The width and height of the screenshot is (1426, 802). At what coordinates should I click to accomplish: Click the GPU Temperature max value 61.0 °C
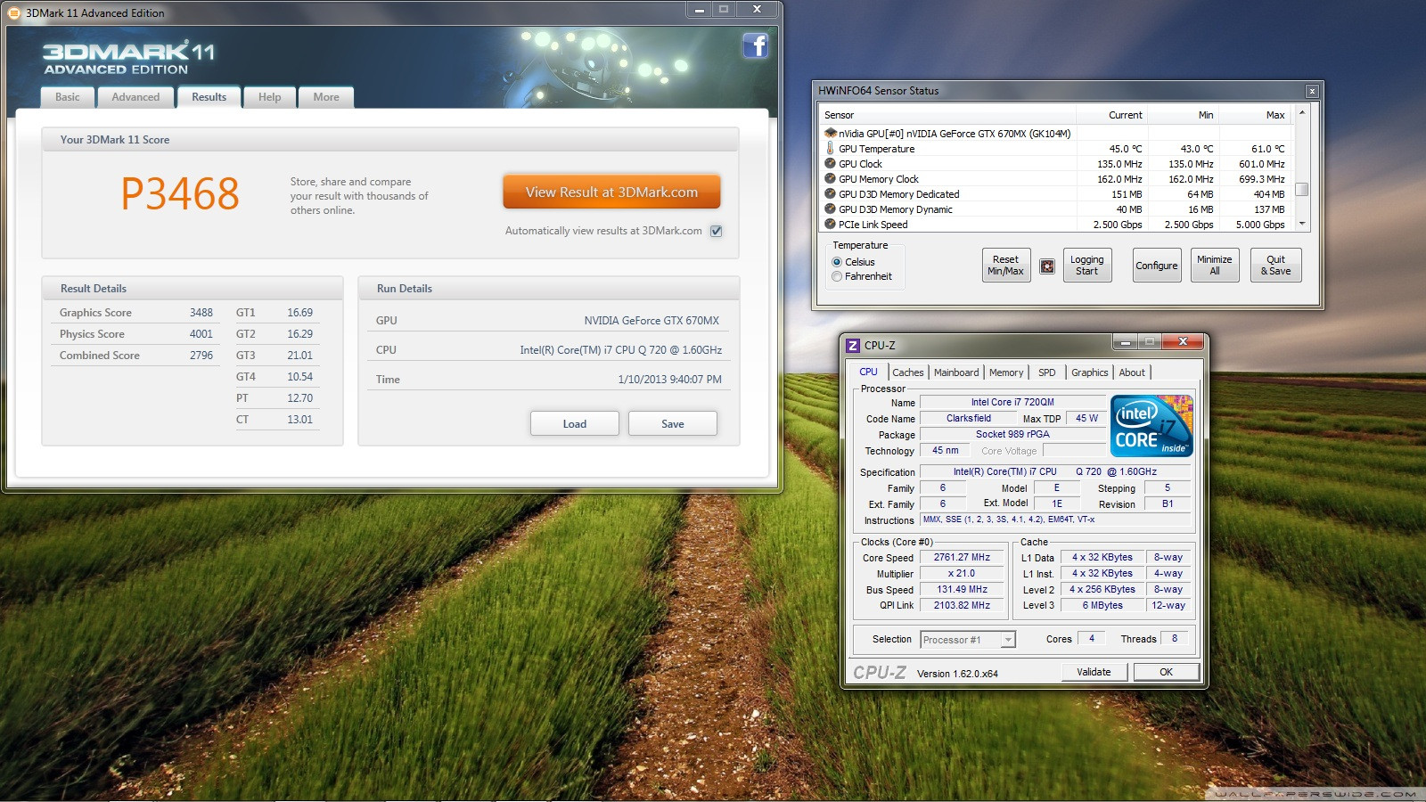tap(1267, 149)
